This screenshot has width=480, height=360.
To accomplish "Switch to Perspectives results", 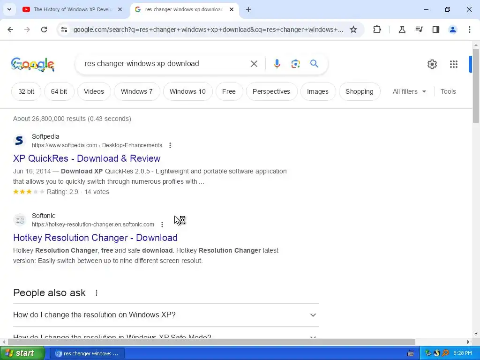I will pos(271,91).
